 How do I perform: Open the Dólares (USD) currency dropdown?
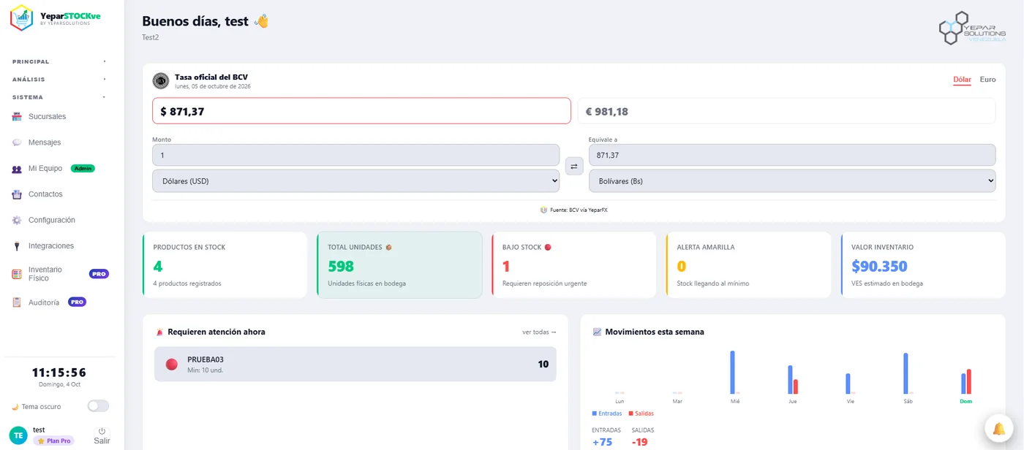pos(356,181)
